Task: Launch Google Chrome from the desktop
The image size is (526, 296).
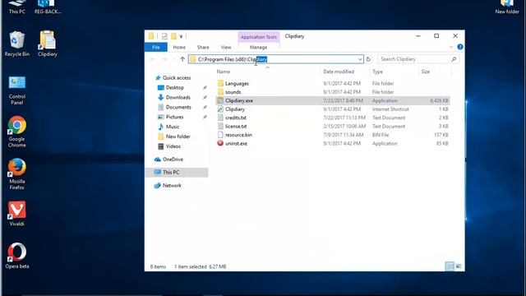Action: tap(16, 132)
